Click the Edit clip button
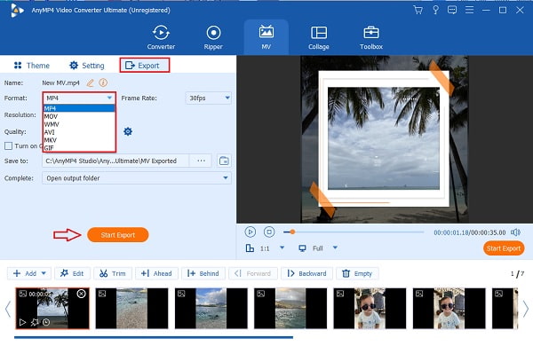The width and height of the screenshot is (533, 346). click(72, 273)
